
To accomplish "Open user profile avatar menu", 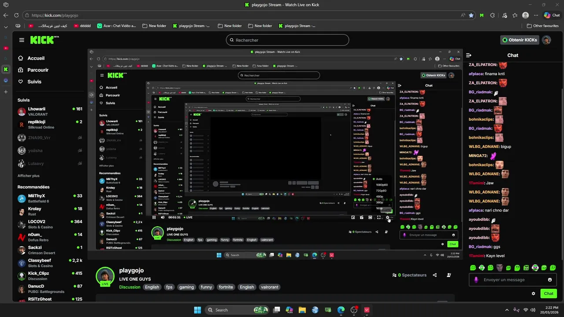I will [x=546, y=40].
